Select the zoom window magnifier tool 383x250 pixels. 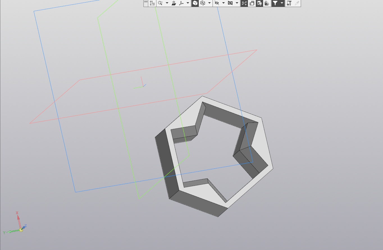click(x=160, y=3)
